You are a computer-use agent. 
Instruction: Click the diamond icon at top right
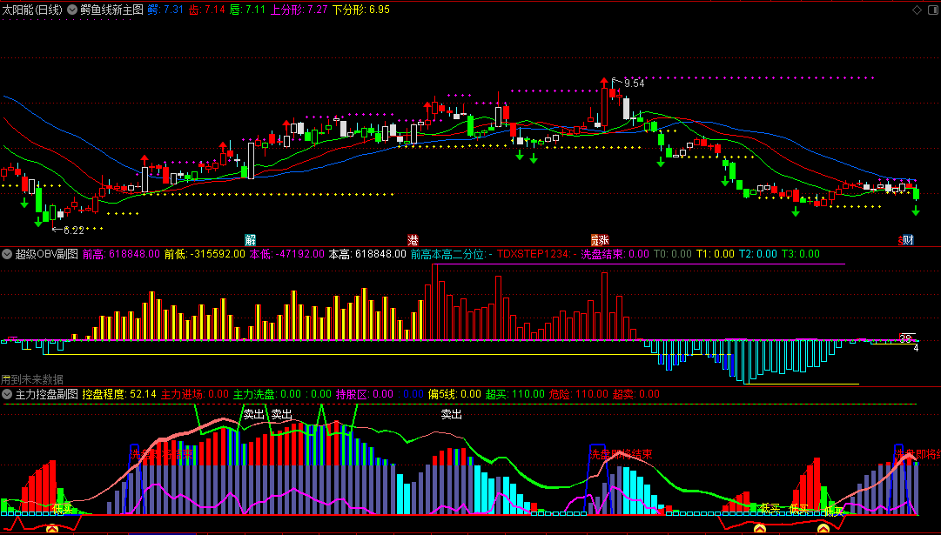pyautogui.click(x=917, y=10)
